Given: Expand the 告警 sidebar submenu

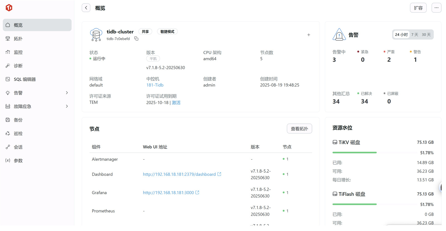Looking at the screenshot, I should [x=67, y=93].
